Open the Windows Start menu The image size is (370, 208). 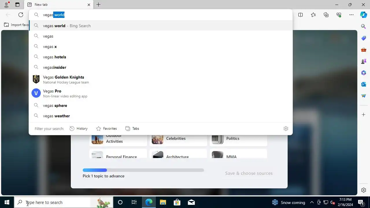coord(7,202)
